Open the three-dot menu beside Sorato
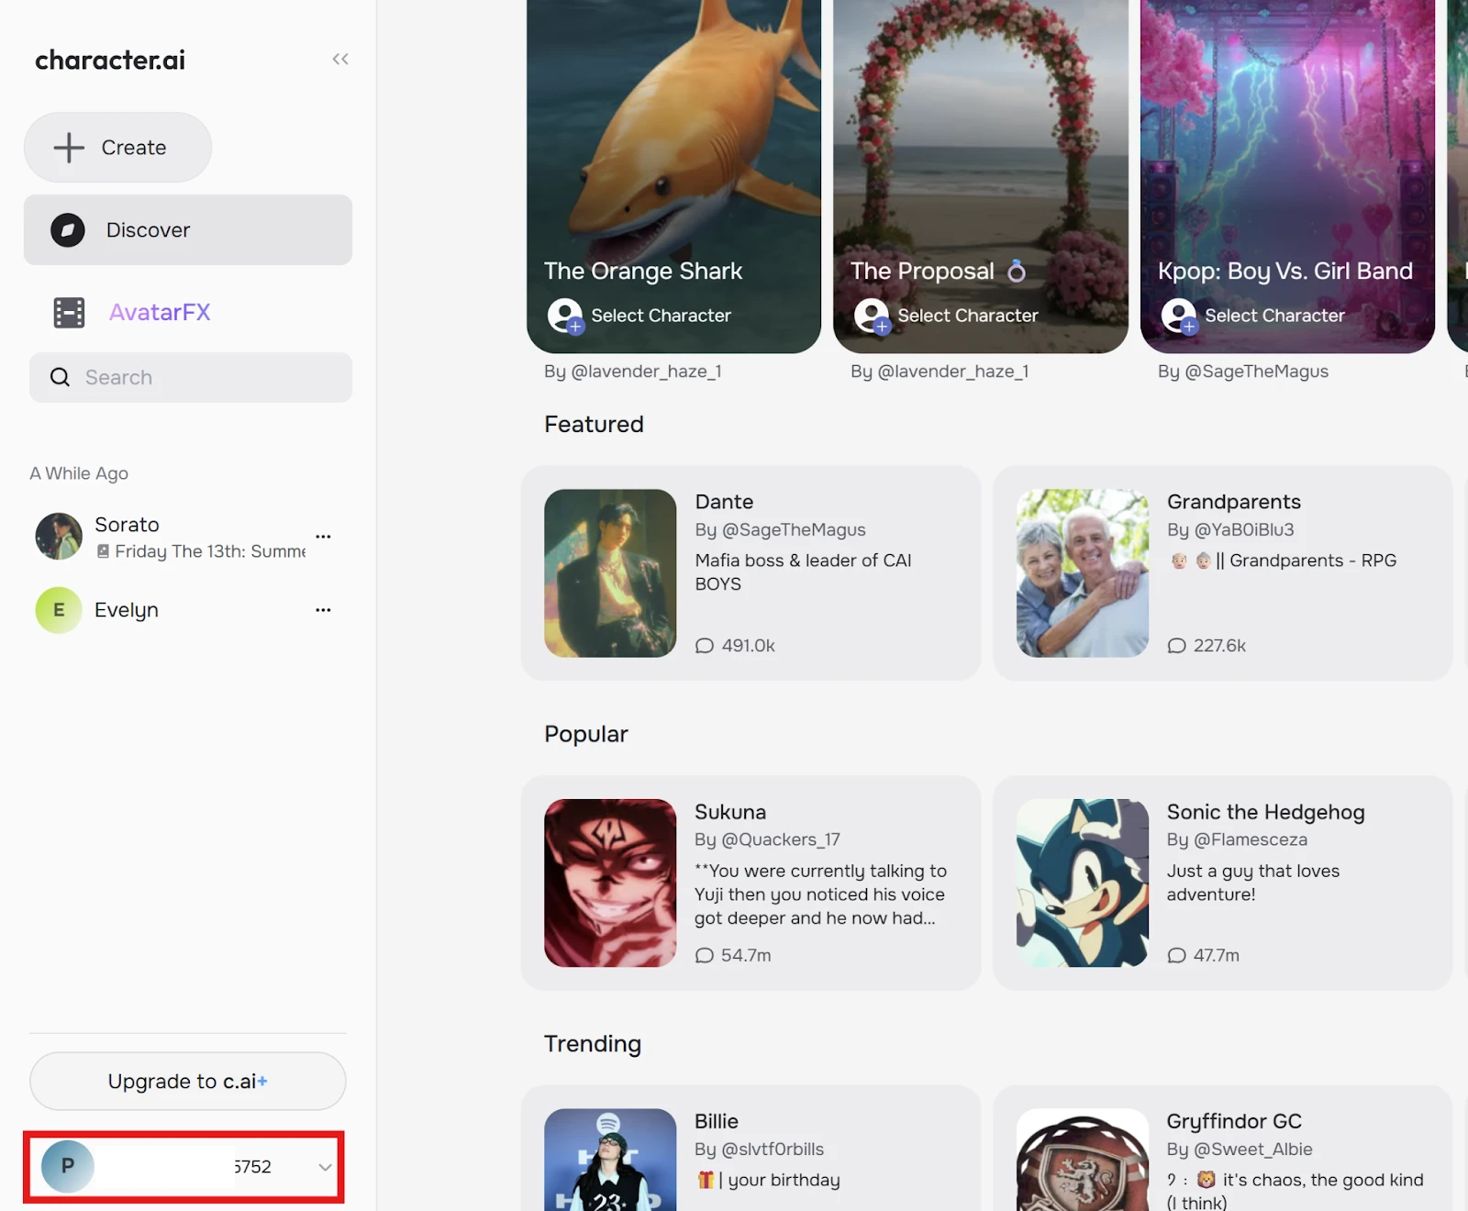Image resolution: width=1468 pixels, height=1211 pixels. pyautogui.click(x=323, y=537)
